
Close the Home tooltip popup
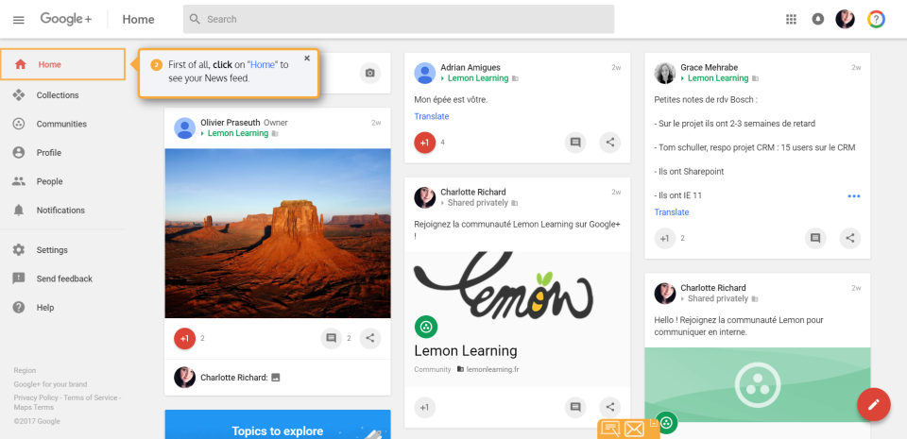[x=307, y=59]
